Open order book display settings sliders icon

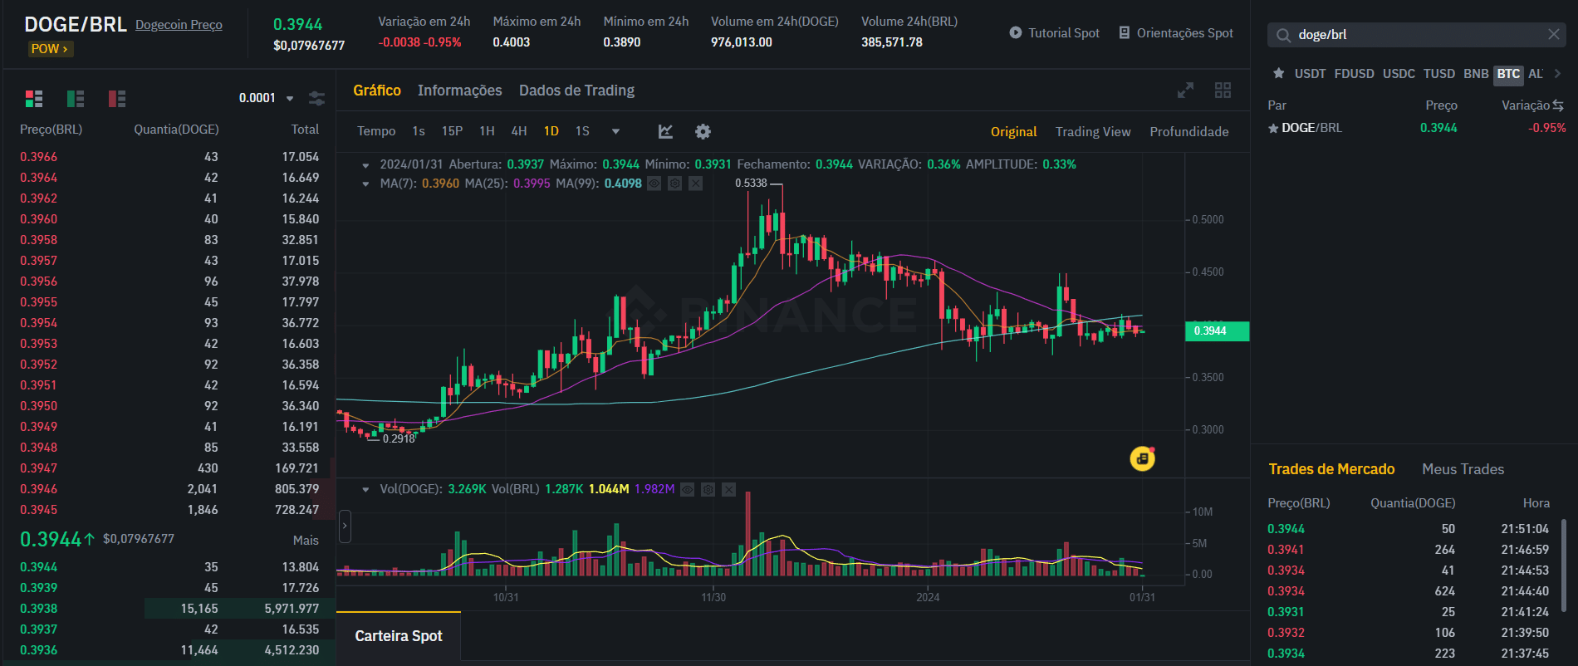[x=316, y=98]
